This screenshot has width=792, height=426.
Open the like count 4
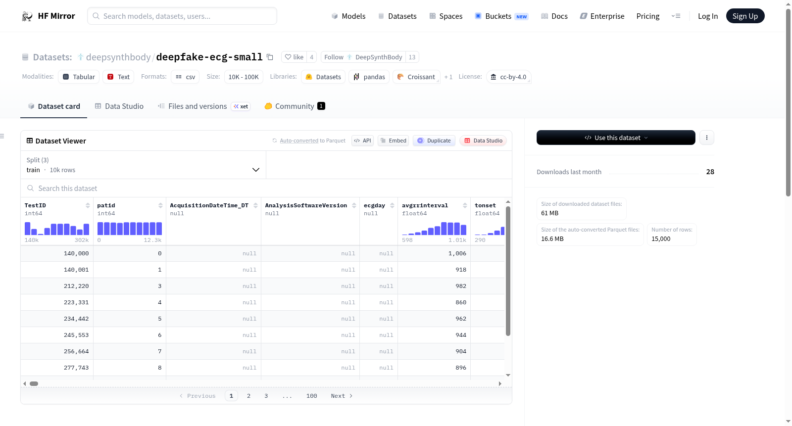311,57
